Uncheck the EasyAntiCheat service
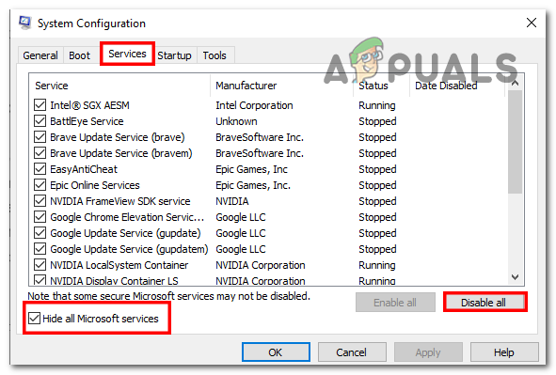This screenshot has width=556, height=375. pyautogui.click(x=40, y=169)
